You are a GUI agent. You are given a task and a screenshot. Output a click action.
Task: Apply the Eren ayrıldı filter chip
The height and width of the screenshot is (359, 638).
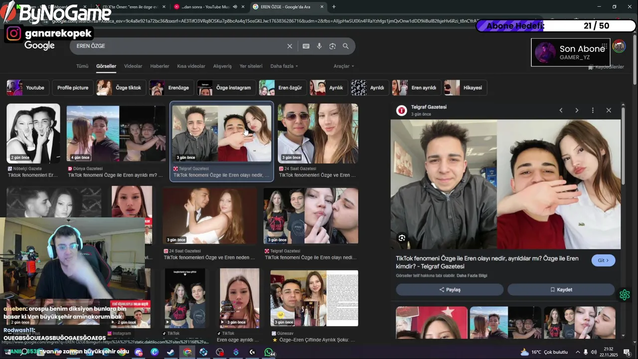coord(416,88)
